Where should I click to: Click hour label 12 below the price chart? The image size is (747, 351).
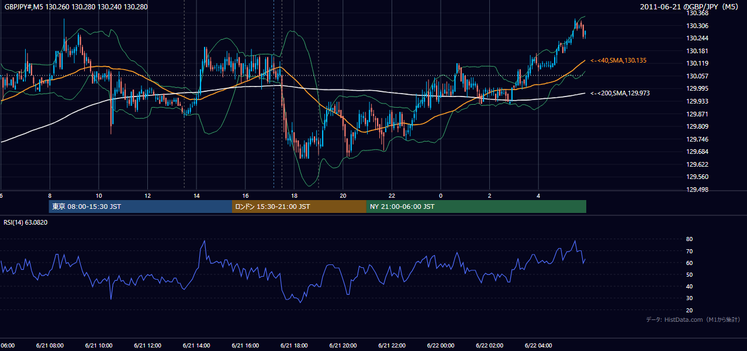tap(148, 195)
